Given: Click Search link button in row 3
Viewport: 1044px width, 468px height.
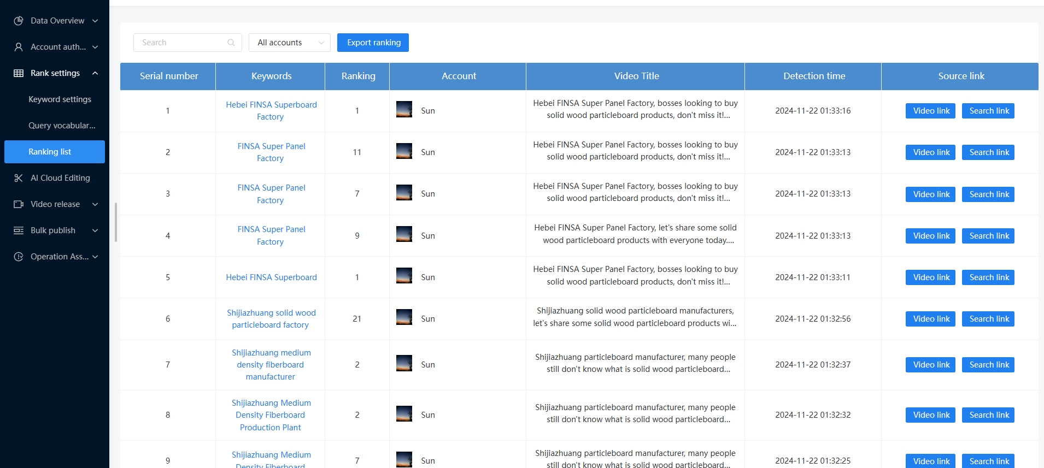Looking at the screenshot, I should [988, 194].
